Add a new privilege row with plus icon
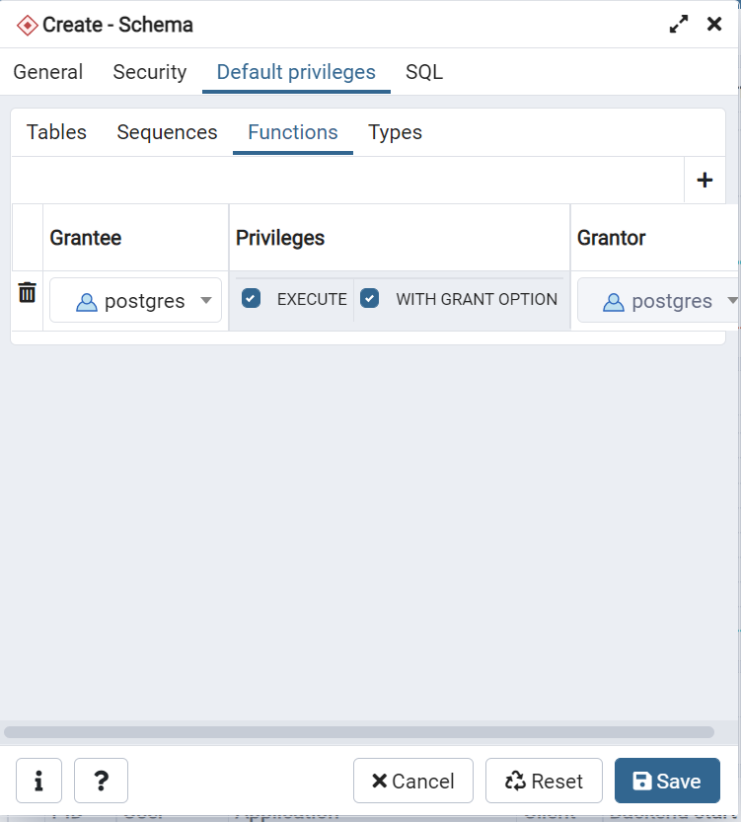741x822 pixels. tap(704, 181)
